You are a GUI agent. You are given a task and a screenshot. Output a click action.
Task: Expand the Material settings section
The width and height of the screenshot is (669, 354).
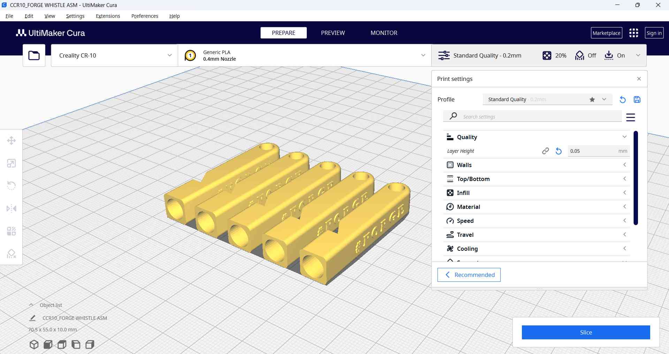[537, 207]
